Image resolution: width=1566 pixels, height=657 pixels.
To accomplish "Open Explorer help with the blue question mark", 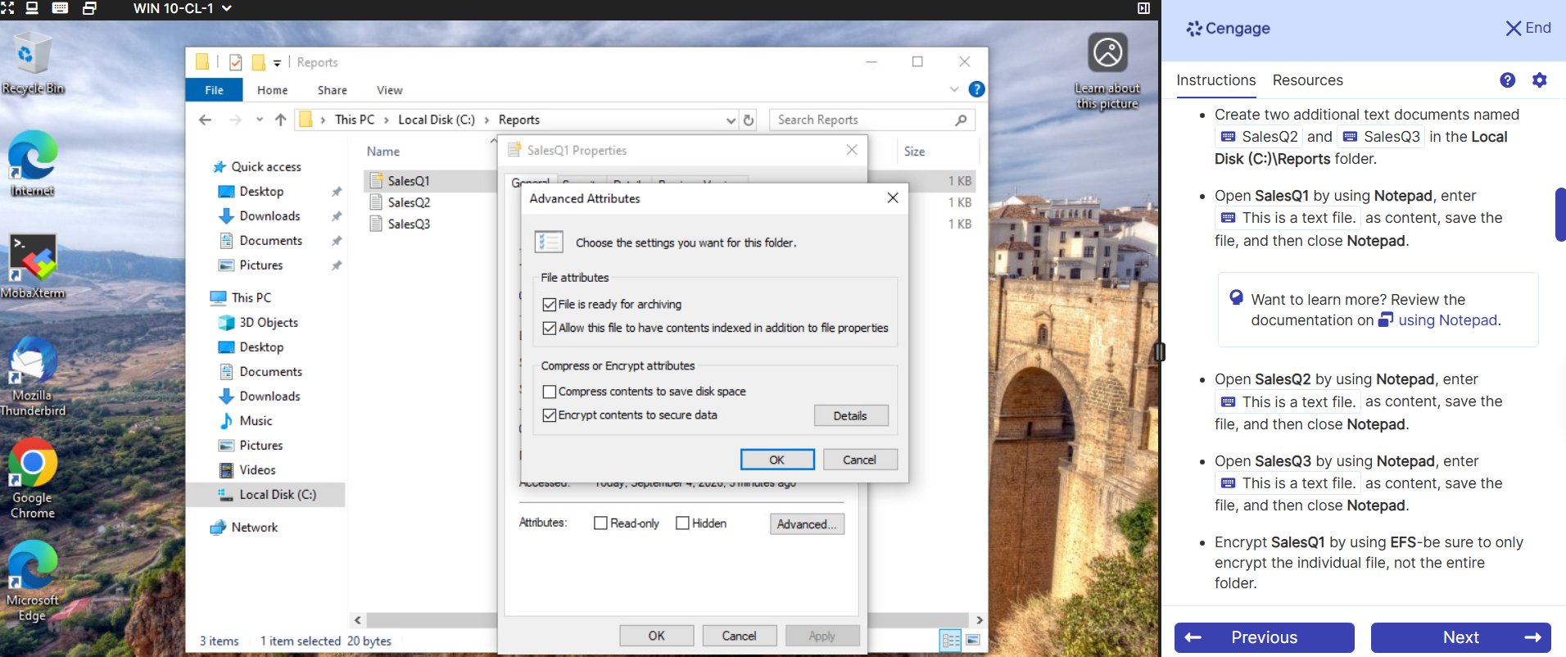I will click(x=976, y=89).
